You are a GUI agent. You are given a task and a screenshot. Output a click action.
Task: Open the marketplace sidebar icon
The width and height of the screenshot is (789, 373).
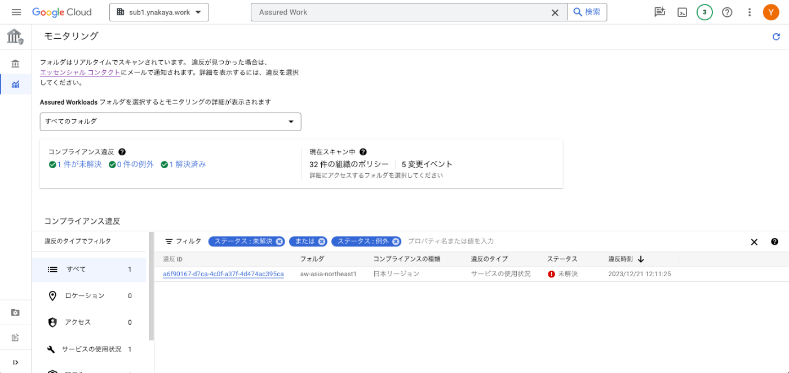[15, 313]
